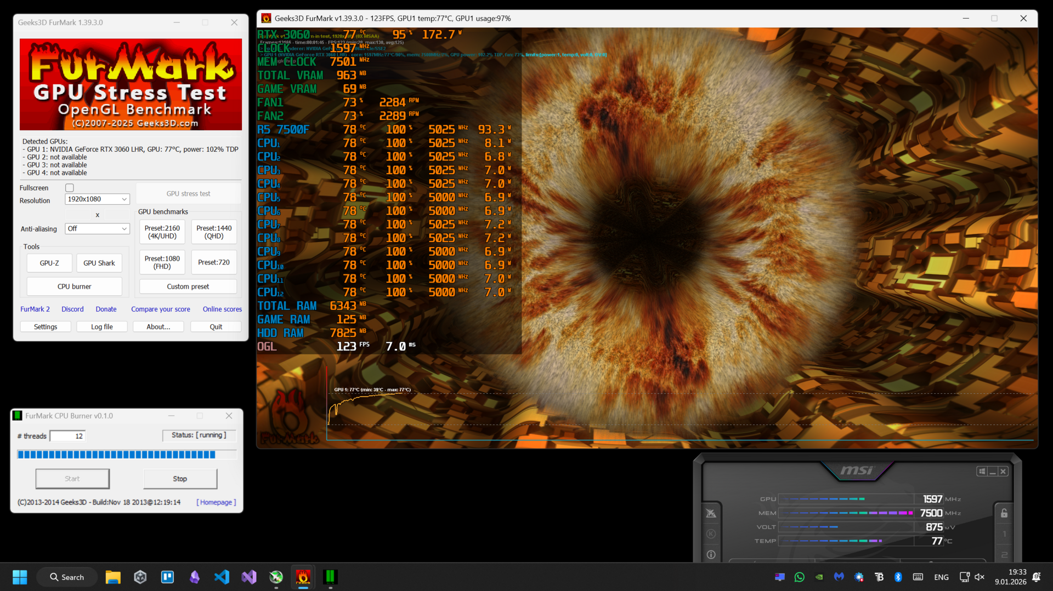1053x591 pixels.
Task: Switch to MSI Afterburner on the taskbar
Action: [276, 577]
